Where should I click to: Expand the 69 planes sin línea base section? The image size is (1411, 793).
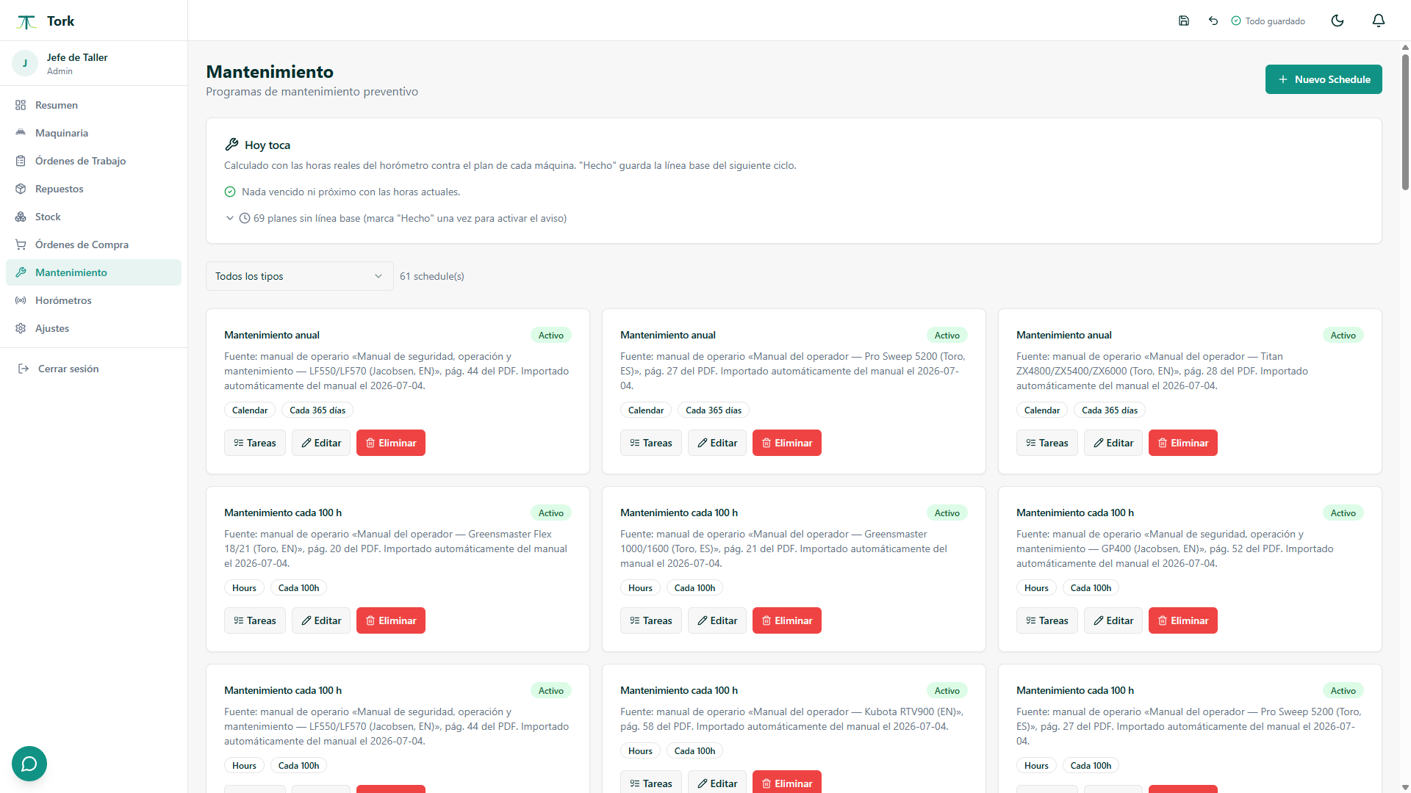point(397,218)
